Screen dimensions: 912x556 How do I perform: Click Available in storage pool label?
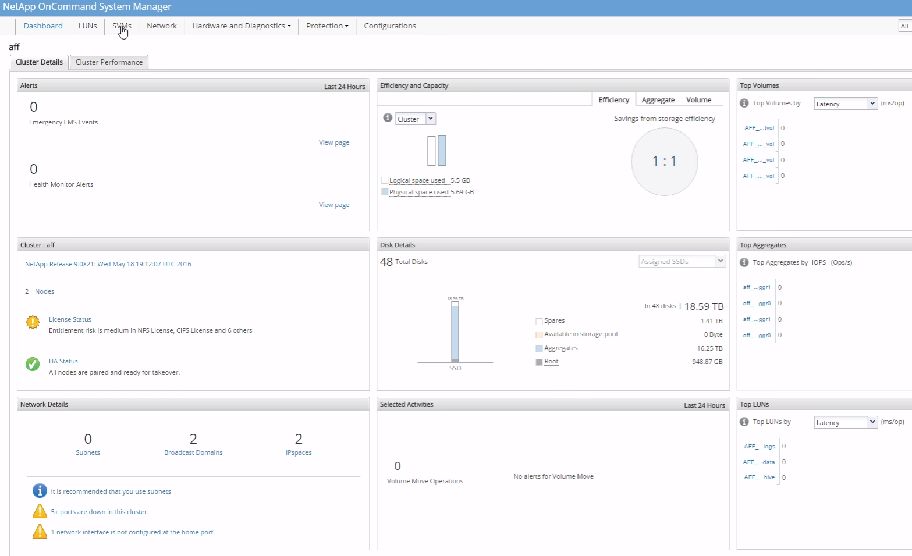581,334
